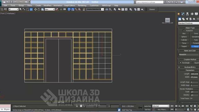Click the Align tool icon

110,9
